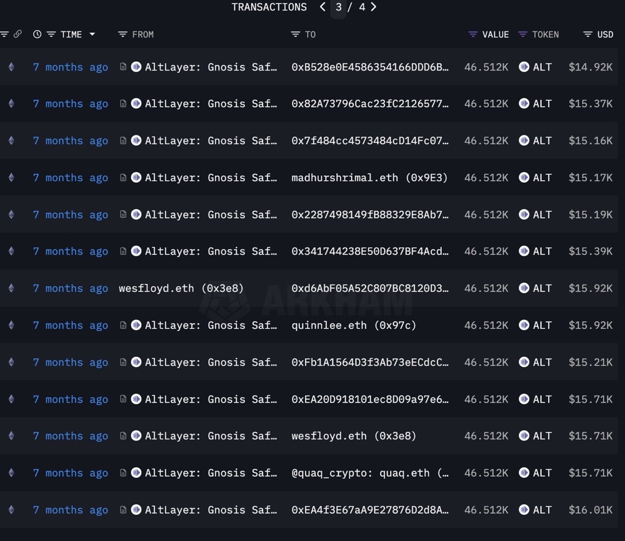
Task: Toggle the VALUE column filter
Action: (473, 34)
